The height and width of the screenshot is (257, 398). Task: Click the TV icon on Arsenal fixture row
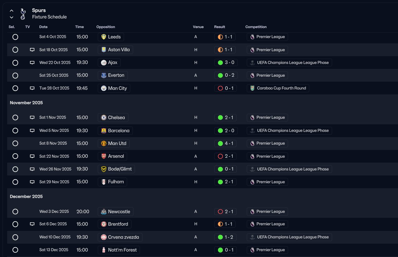tap(32, 156)
